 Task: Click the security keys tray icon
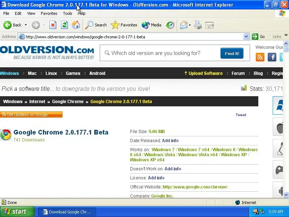(255, 212)
